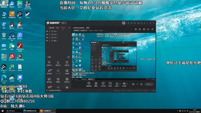The width and height of the screenshot is (201, 113).
Task: Toggle the preview eye icon beside the settings gear
Action: (x=137, y=84)
